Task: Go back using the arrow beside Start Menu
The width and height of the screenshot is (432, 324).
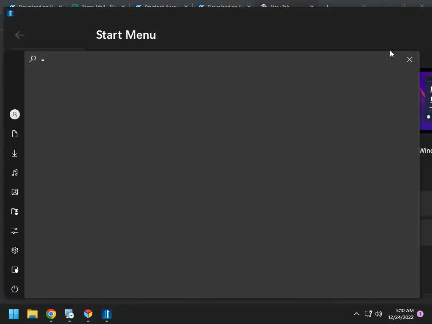Action: coord(19,35)
